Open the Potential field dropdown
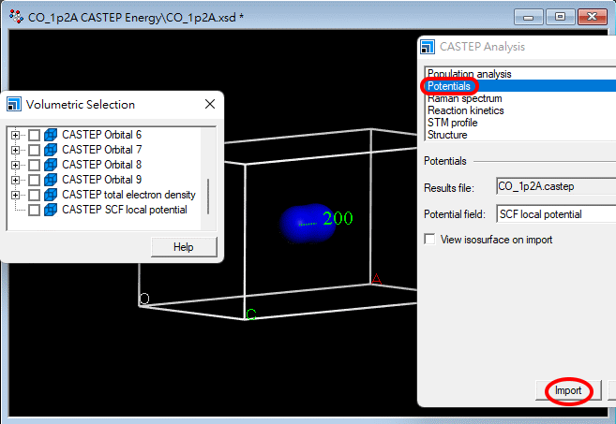The image size is (616, 424). pos(555,214)
